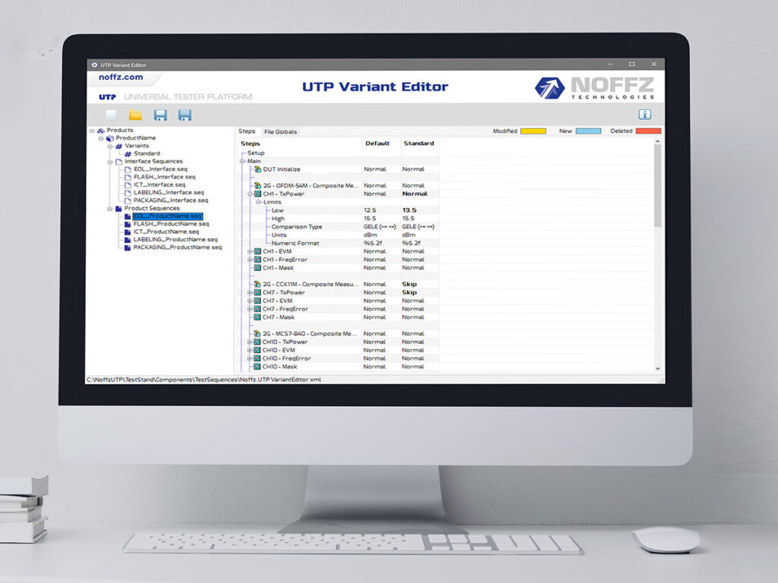The image size is (778, 583).
Task: Click the blue New color swatch
Action: [589, 131]
